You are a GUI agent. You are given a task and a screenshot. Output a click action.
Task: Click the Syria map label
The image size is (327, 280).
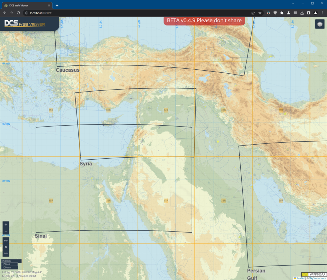pos(86,164)
